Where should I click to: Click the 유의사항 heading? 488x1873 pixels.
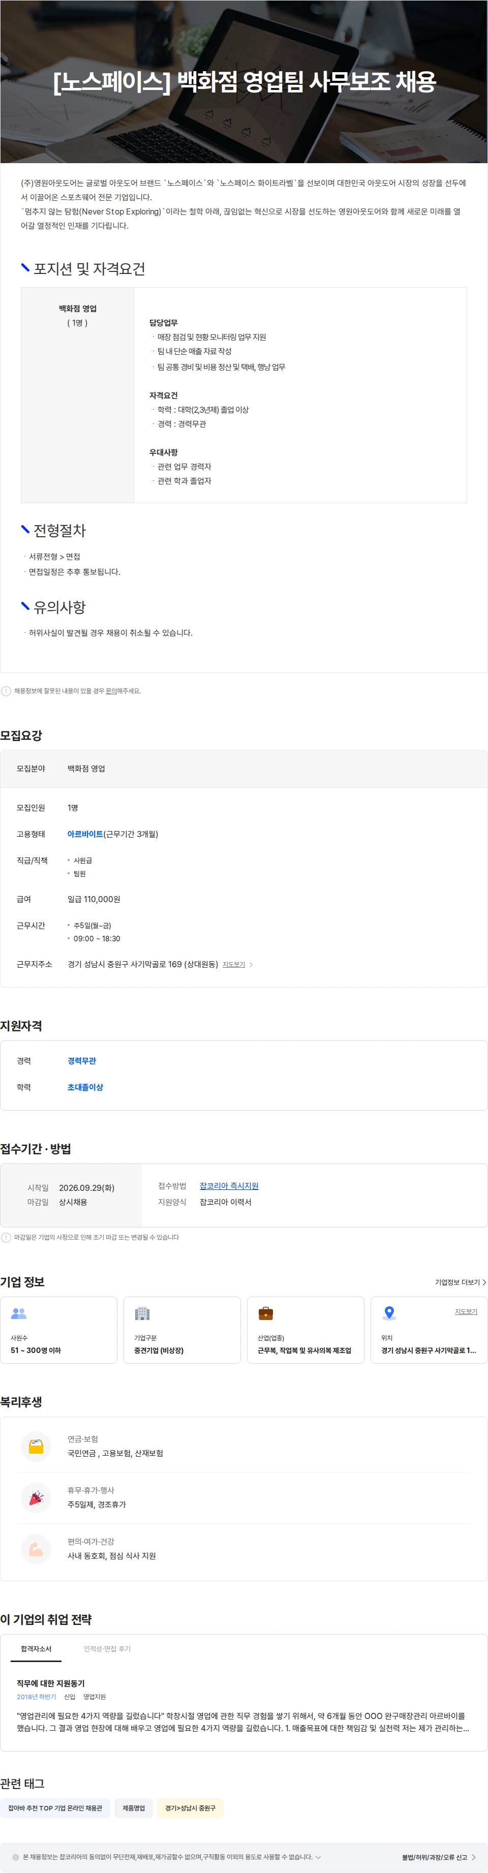59,607
